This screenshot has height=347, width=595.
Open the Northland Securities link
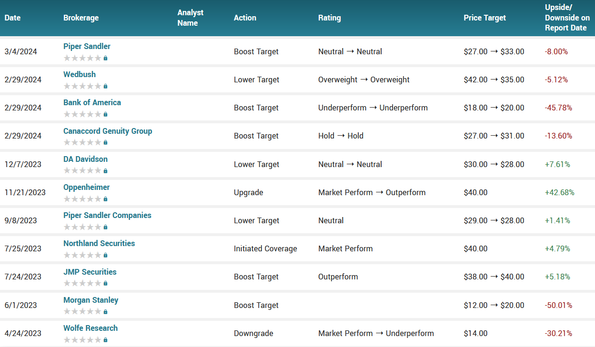[99, 243]
